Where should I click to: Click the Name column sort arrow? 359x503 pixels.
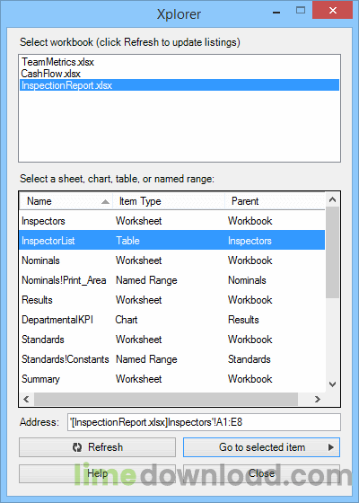(x=105, y=202)
